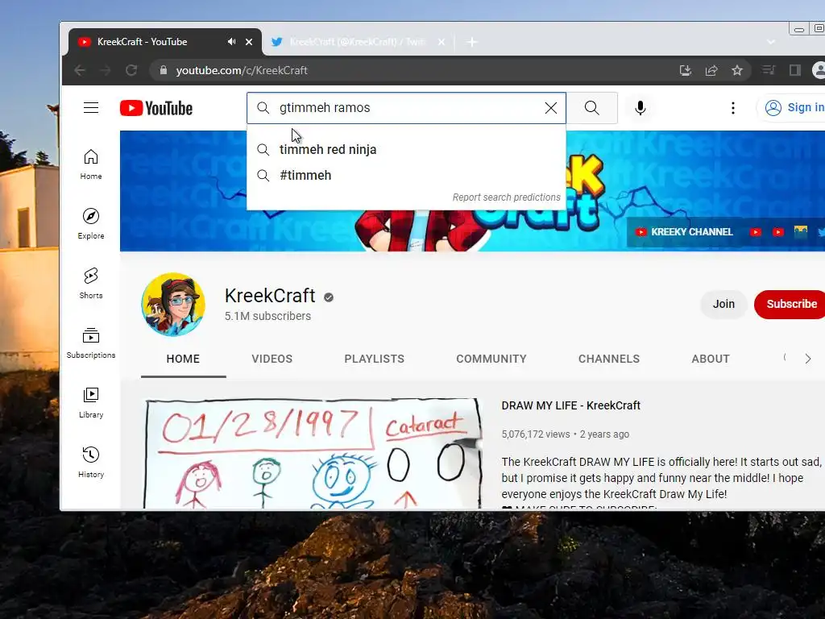Click the '5,076,172 views' text
The image size is (825, 619).
click(536, 434)
